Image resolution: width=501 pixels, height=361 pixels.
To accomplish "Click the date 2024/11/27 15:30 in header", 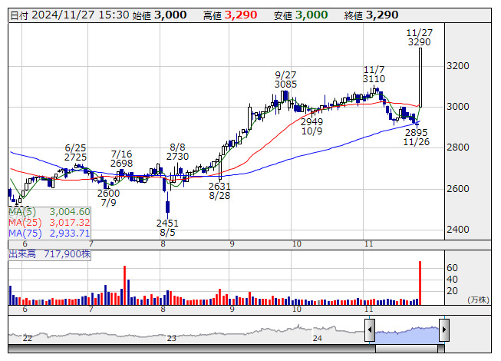I will point(70,15).
